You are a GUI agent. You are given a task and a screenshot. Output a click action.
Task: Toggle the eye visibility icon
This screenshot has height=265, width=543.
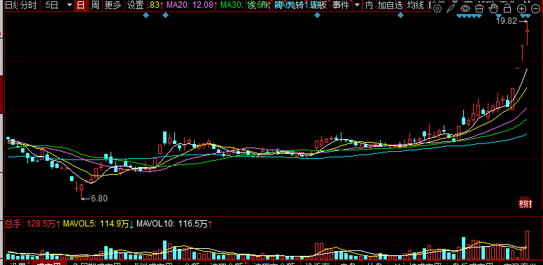(x=465, y=8)
